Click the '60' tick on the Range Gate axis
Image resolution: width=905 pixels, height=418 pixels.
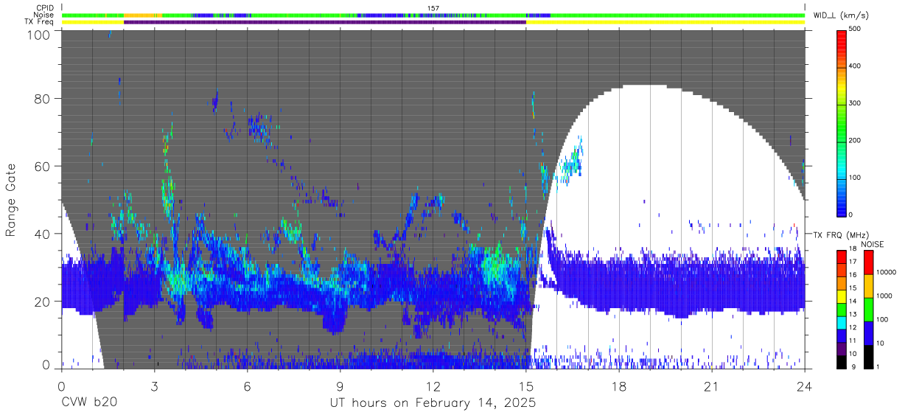42,166
